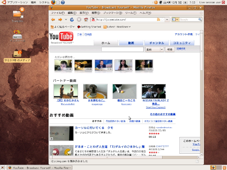Click the RSS feed icon in address bar
Viewport: 227px width, 170px height.
[159, 19]
